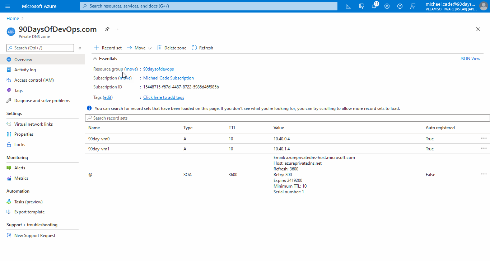The image size is (490, 261).
Task: Open the portal hamburger menu
Action: 8,6
